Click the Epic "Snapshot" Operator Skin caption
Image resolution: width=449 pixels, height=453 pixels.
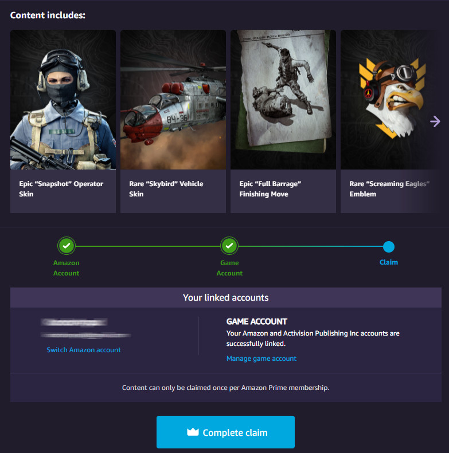click(x=61, y=189)
